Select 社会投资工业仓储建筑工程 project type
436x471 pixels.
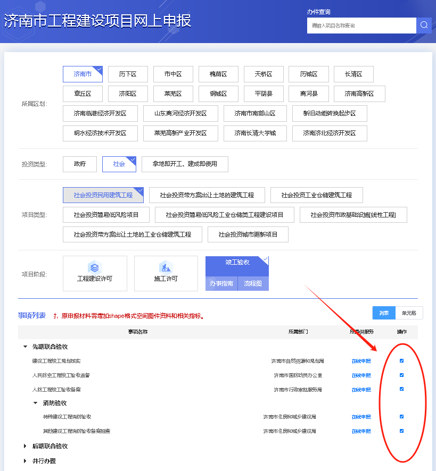pos(316,195)
